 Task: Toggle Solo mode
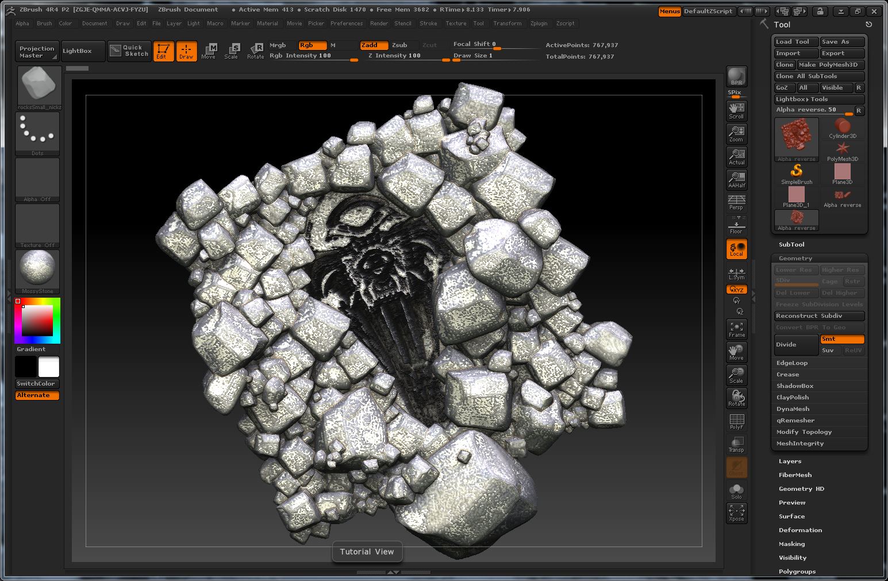click(x=736, y=490)
